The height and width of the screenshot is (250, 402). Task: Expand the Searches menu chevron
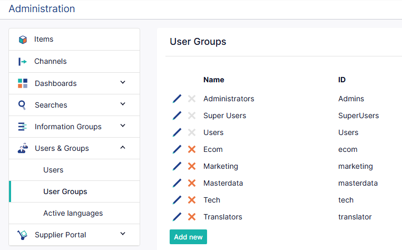(123, 104)
